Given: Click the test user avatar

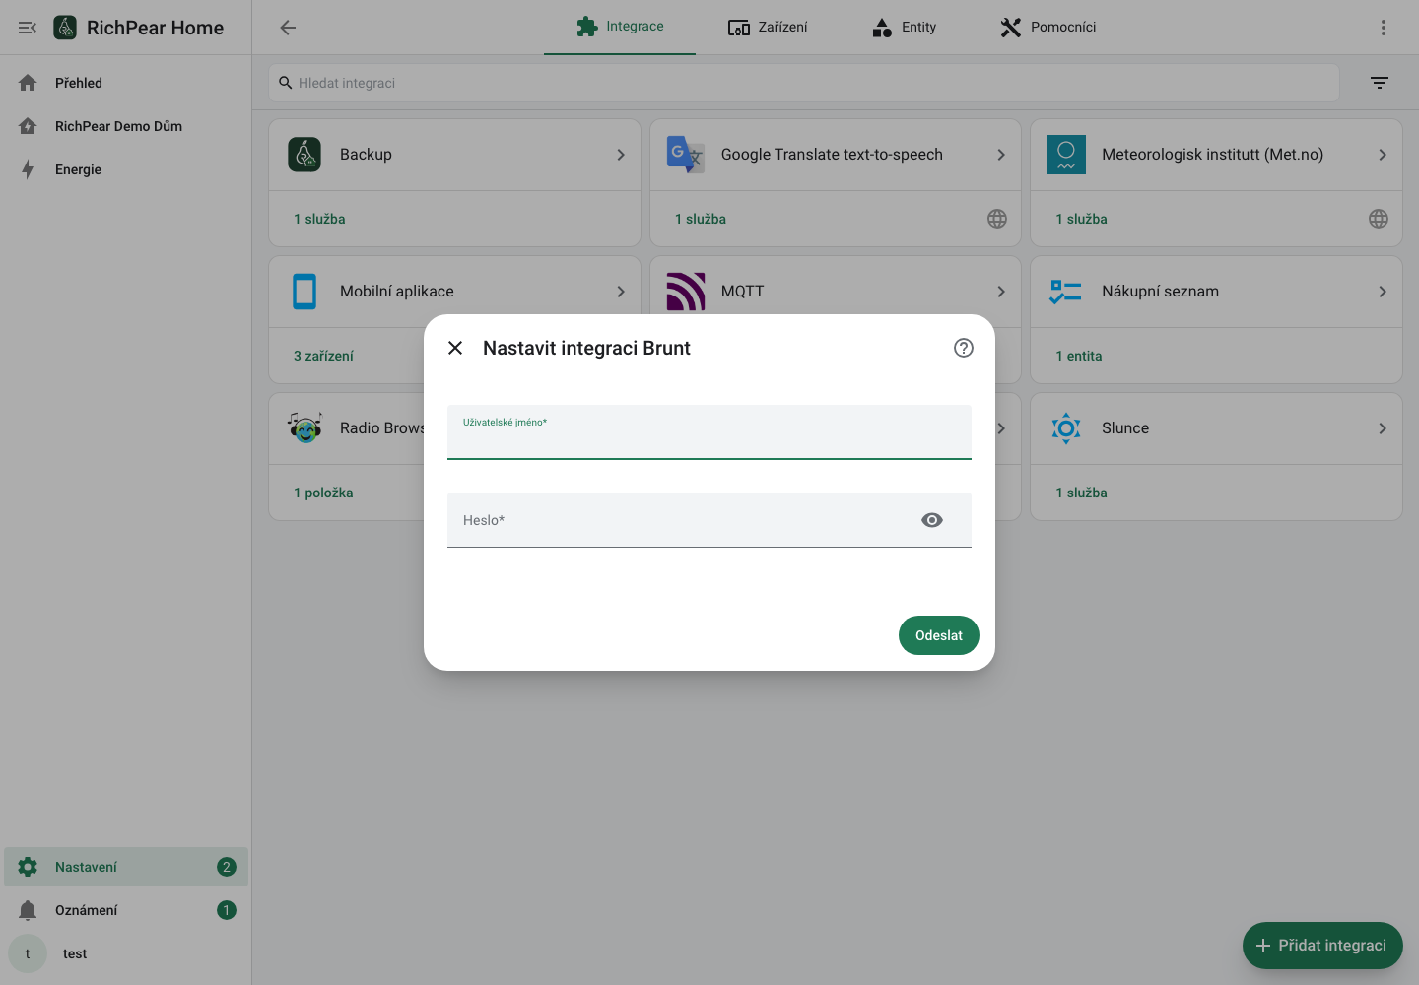Looking at the screenshot, I should click(x=28, y=953).
